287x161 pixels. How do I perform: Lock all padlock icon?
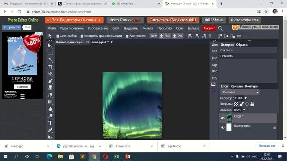[252, 104]
